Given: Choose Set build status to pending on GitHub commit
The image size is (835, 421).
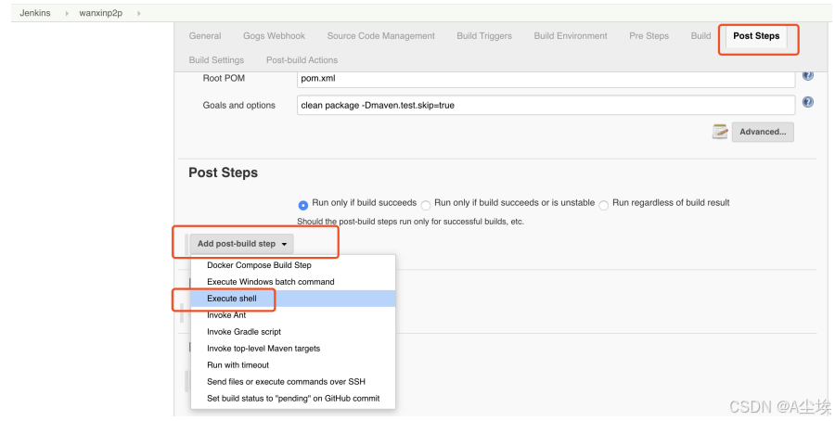Looking at the screenshot, I should (293, 398).
